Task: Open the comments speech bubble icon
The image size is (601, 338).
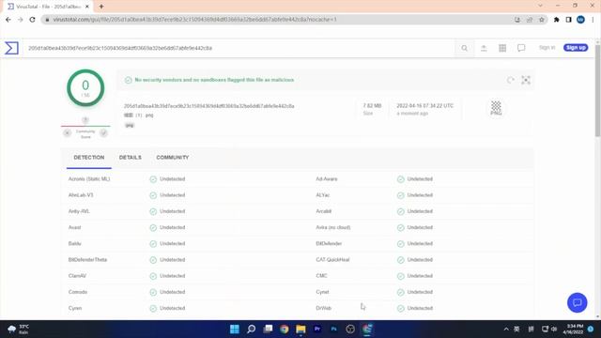Action: (521, 48)
